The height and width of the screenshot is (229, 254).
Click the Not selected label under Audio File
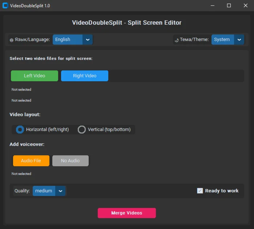pos(21,174)
